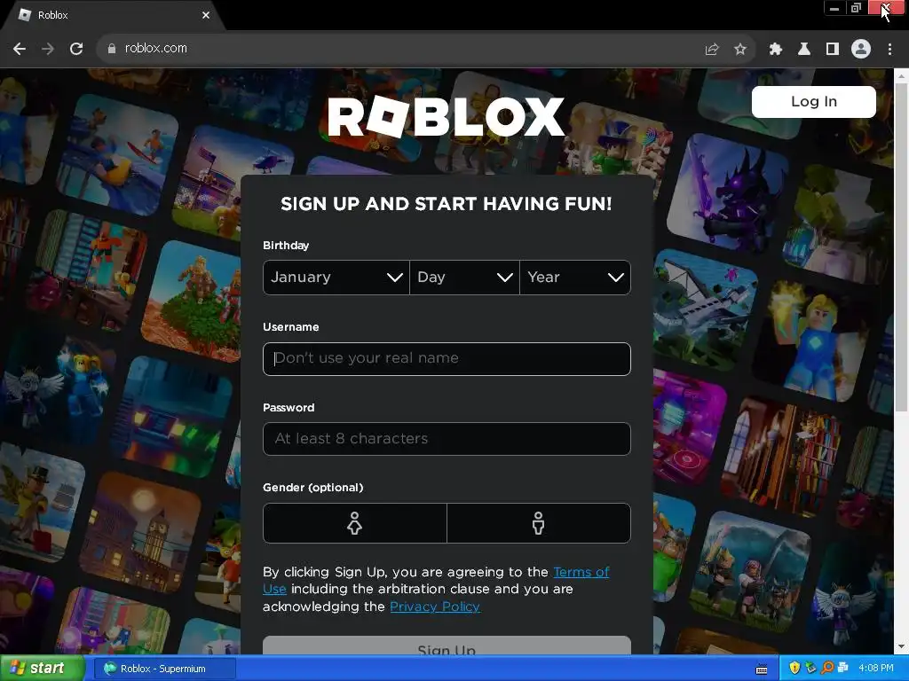Click the Sign Up button
The width and height of the screenshot is (909, 681).
pos(447,646)
